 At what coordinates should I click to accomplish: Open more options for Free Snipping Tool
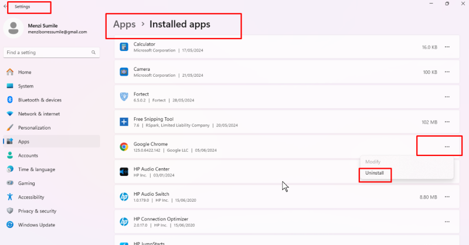tap(447, 122)
